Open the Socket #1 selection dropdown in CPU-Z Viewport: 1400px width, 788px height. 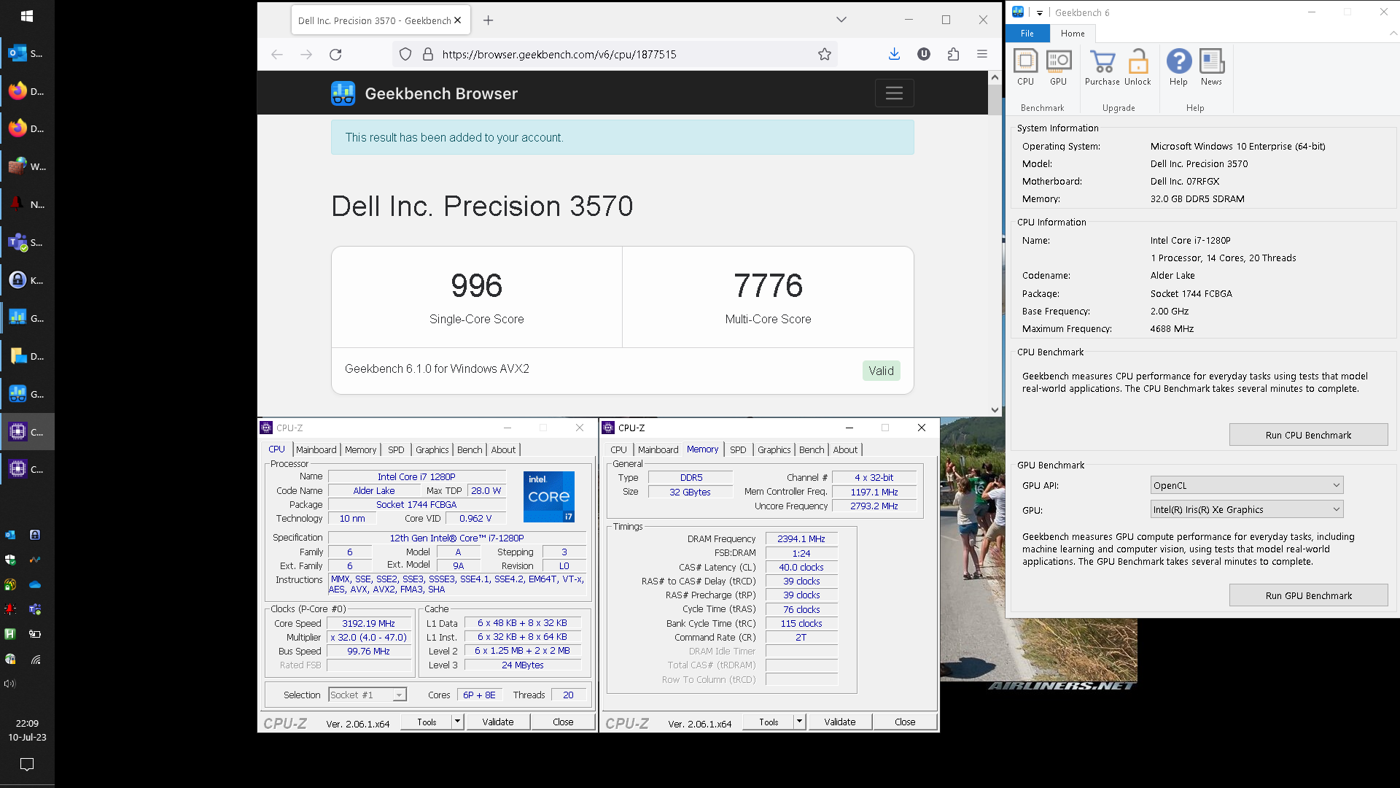pos(367,695)
